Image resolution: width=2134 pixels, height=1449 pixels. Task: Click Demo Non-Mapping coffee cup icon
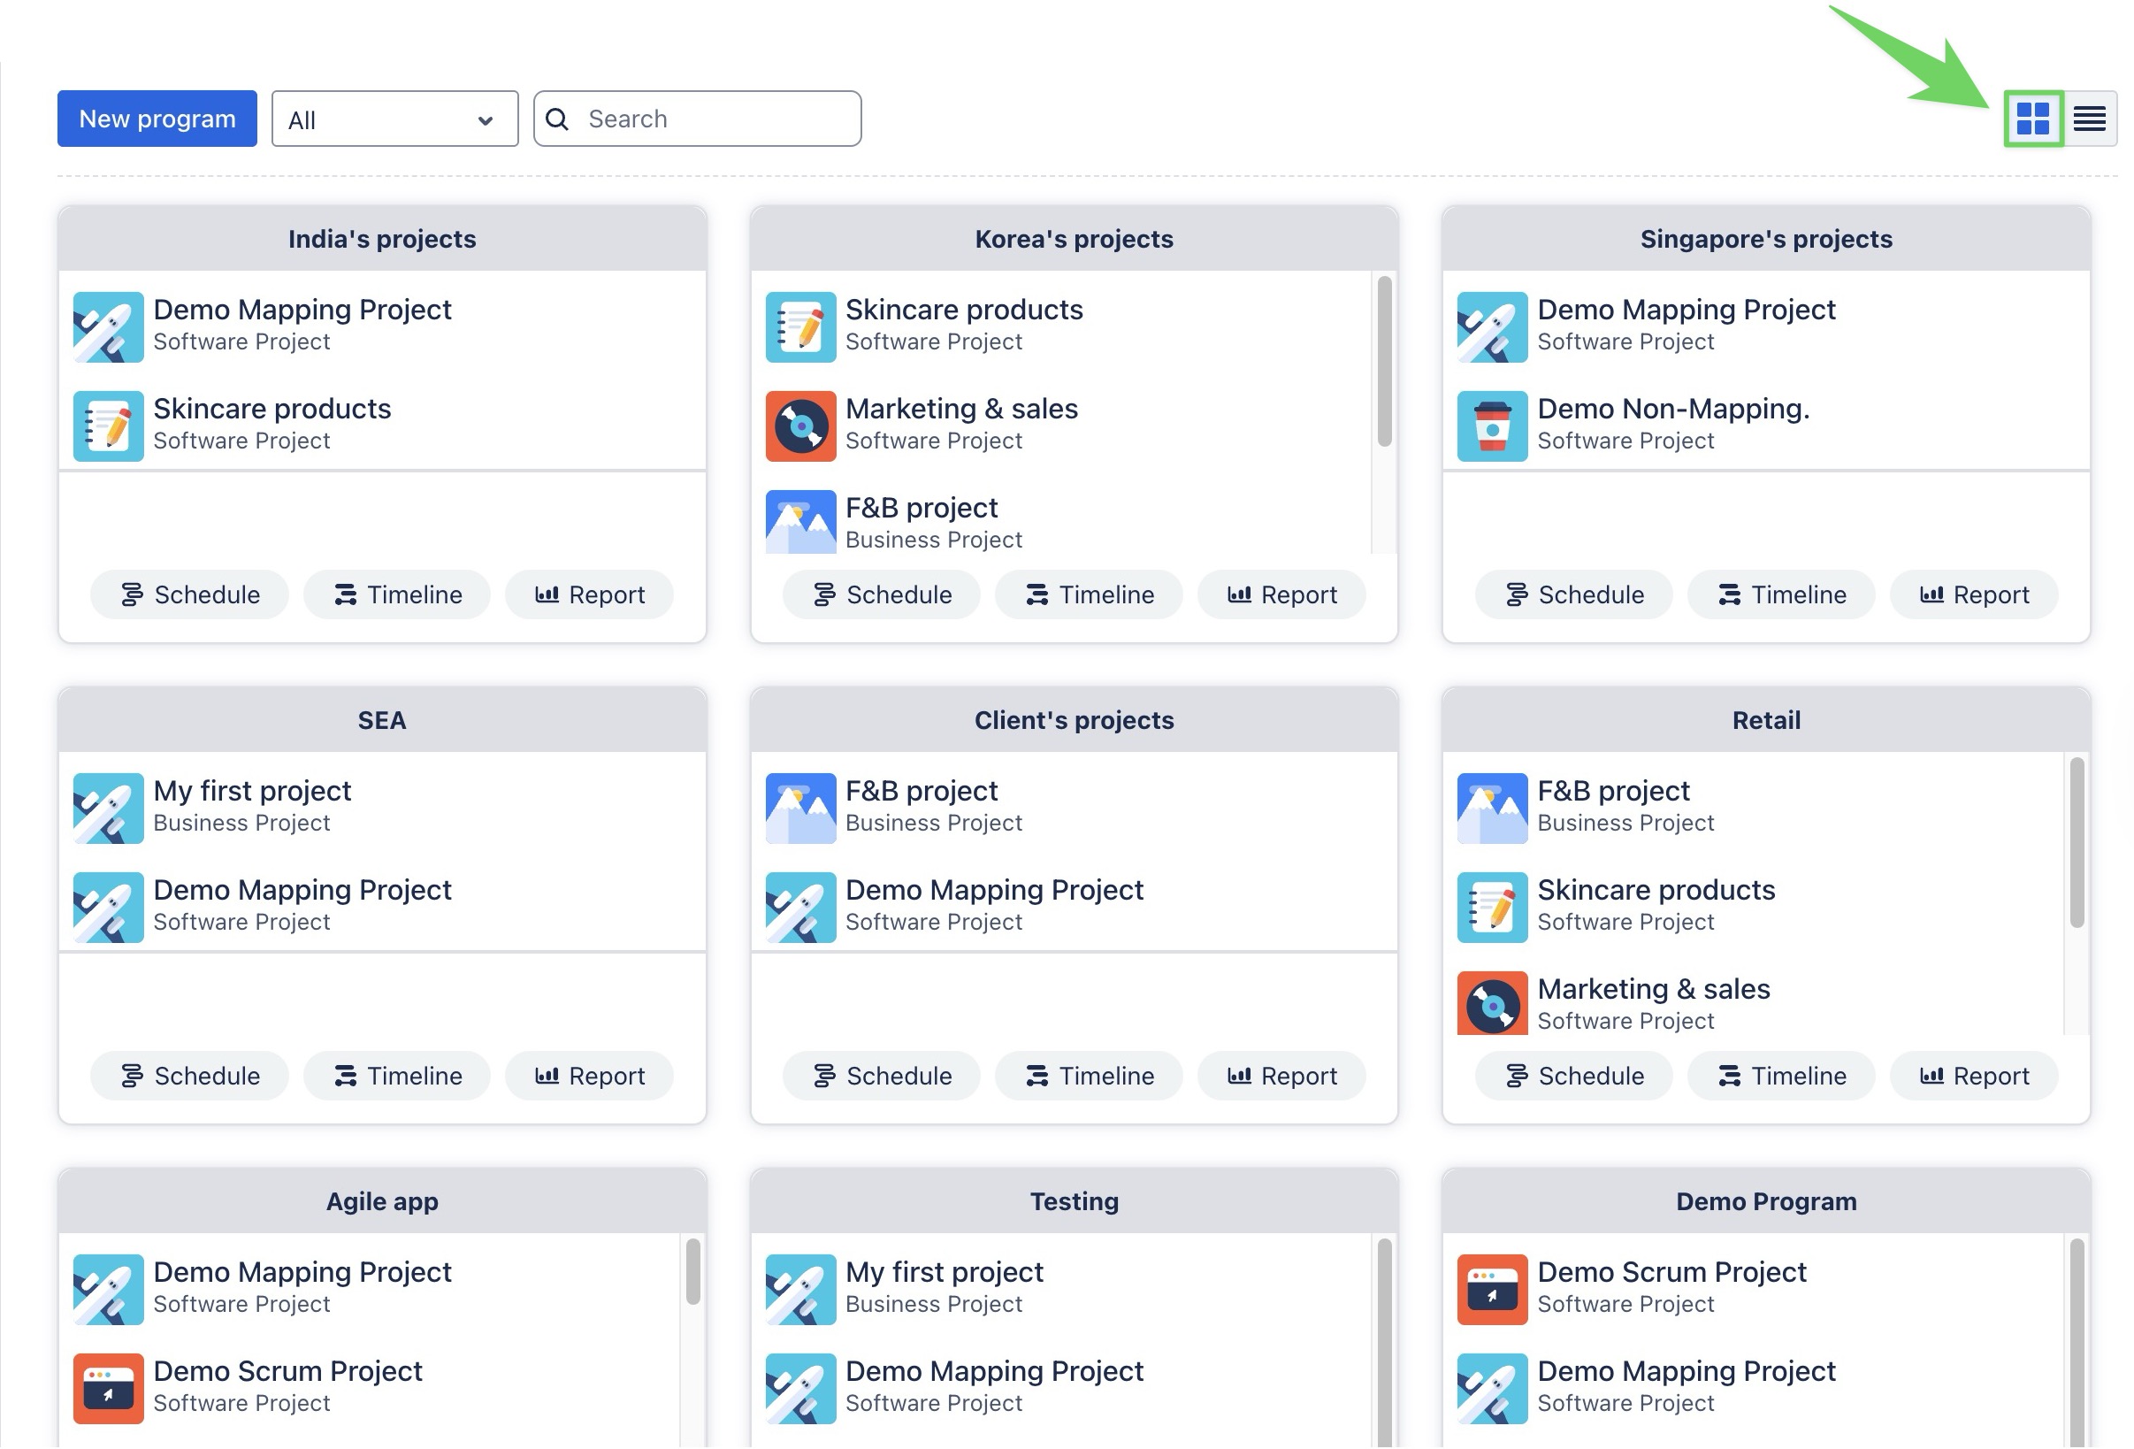[1491, 426]
